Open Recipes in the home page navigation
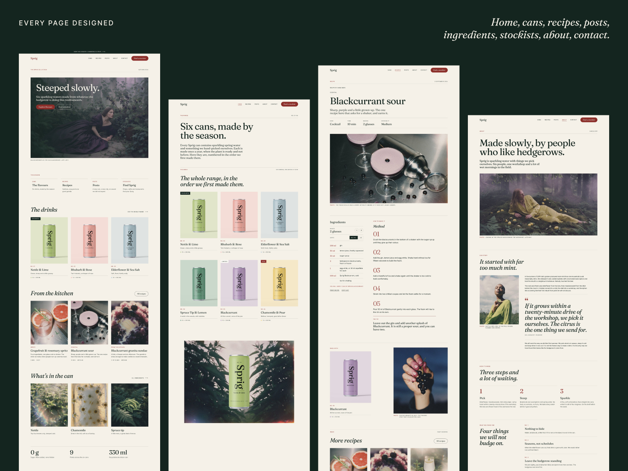 coord(99,58)
